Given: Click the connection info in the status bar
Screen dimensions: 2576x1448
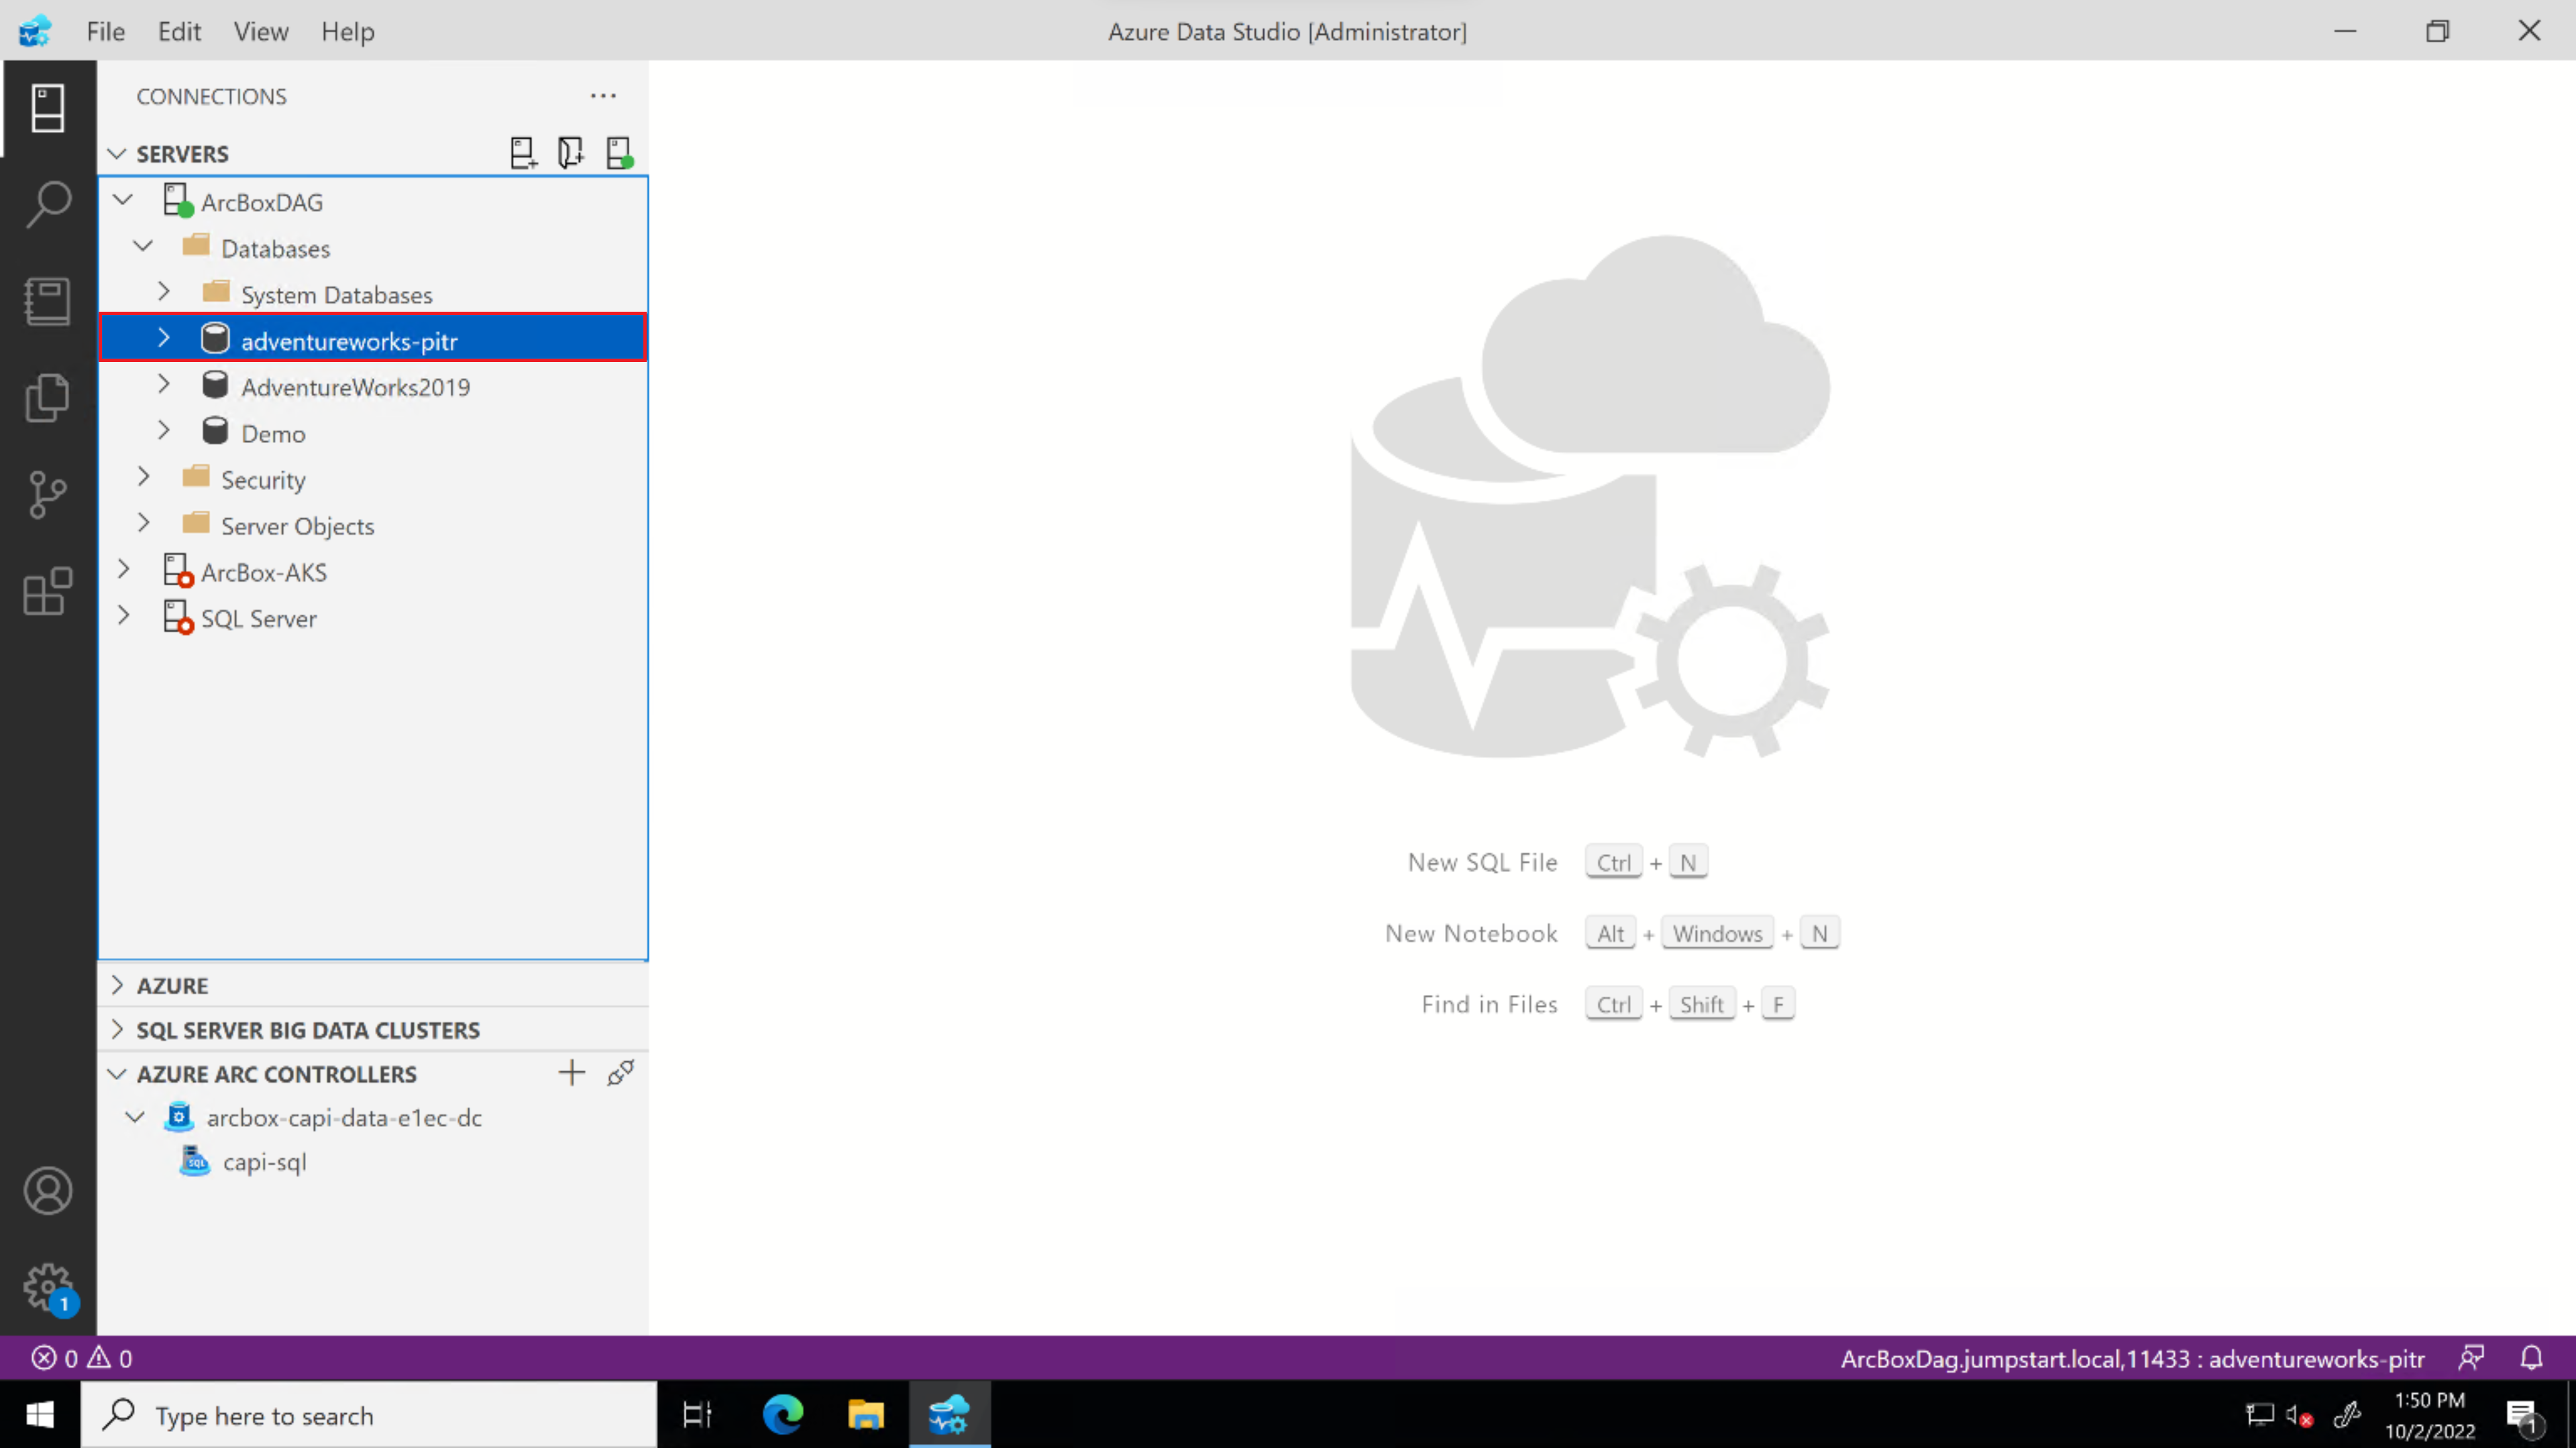Looking at the screenshot, I should 2132,1359.
